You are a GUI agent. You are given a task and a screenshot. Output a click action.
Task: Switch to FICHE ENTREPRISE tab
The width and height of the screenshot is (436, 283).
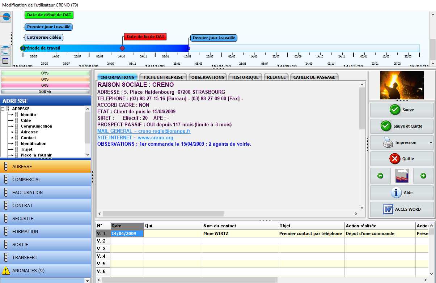pyautogui.click(x=164, y=77)
